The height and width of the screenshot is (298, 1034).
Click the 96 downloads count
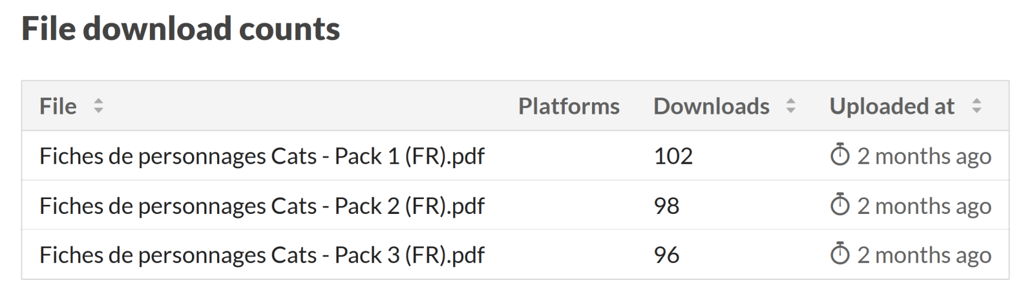click(x=666, y=255)
